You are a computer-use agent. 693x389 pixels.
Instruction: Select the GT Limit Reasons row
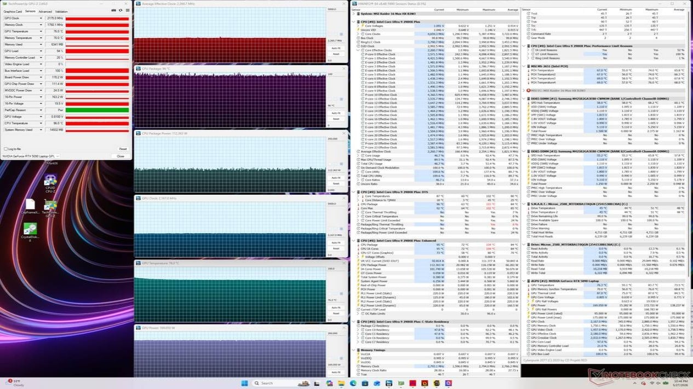[606, 54]
